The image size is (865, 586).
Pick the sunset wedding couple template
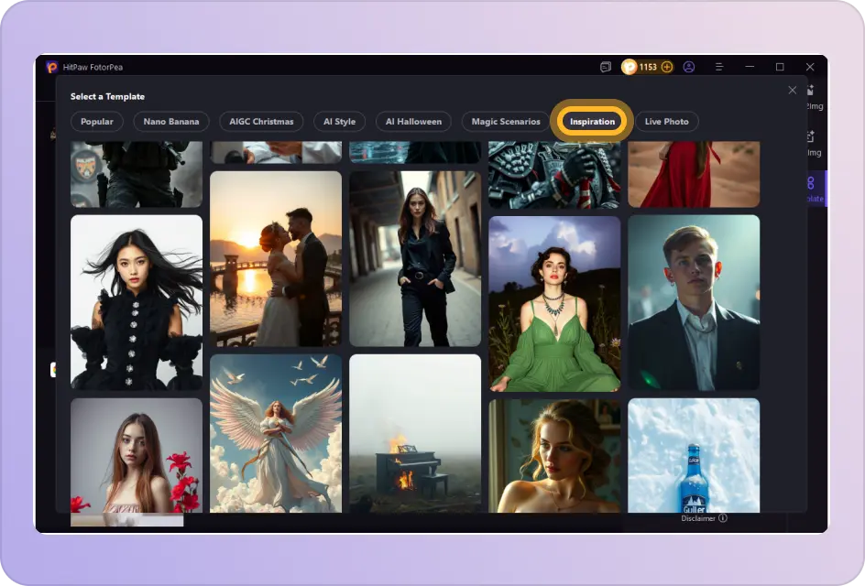pos(276,258)
